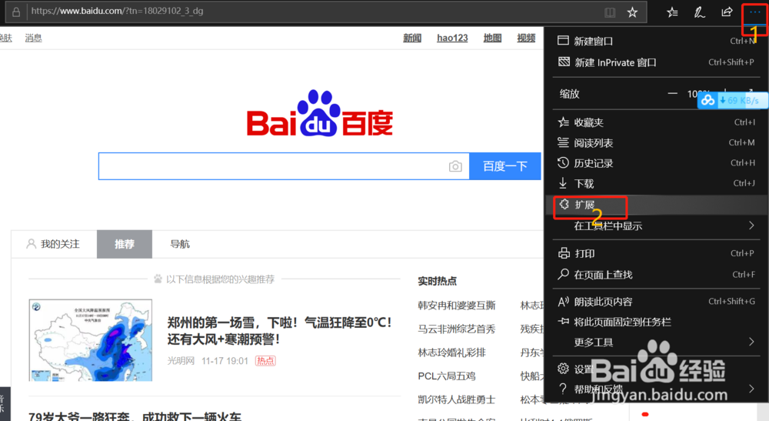Screen dimensions: 769x421
Task: Add page to favorites with star icon
Action: tap(632, 12)
